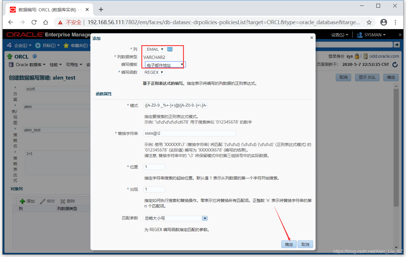
Task: Click the browser back arrow
Action: pos(10,22)
